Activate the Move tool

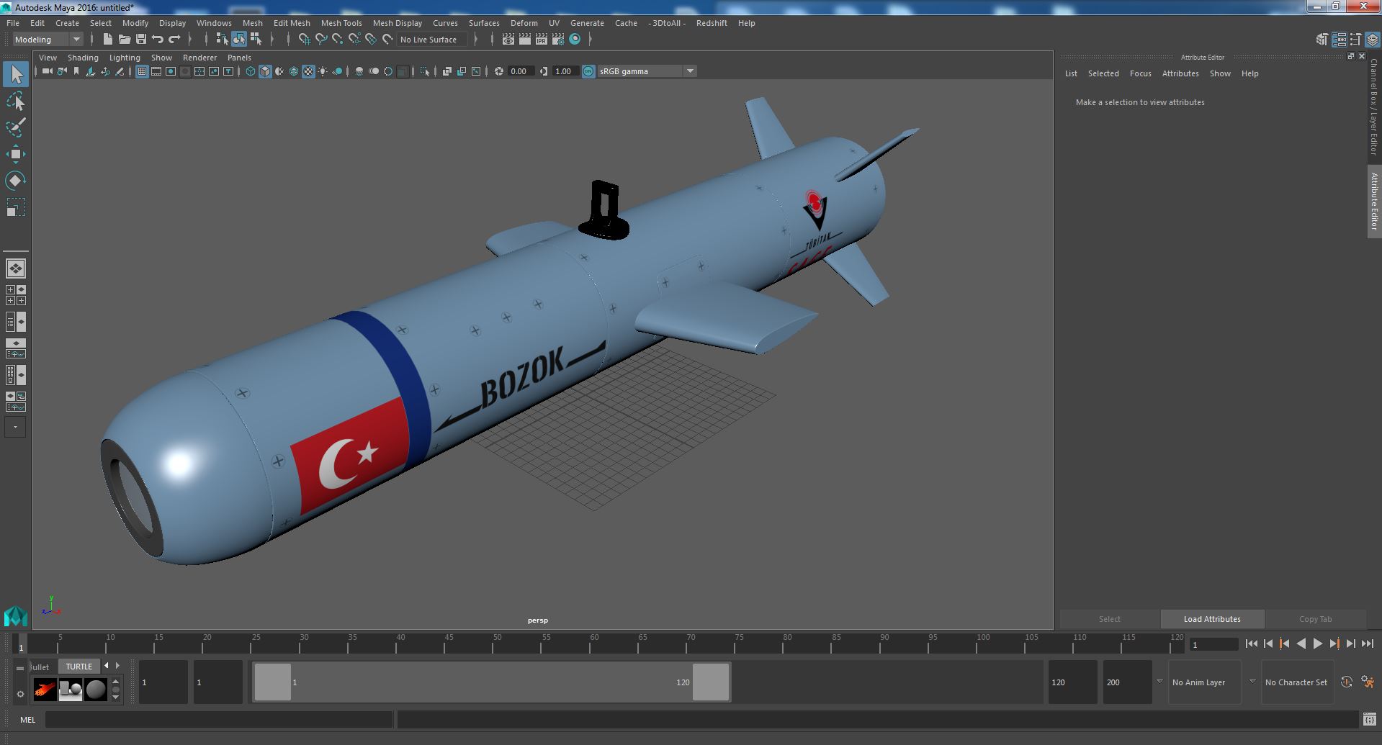coord(16,154)
